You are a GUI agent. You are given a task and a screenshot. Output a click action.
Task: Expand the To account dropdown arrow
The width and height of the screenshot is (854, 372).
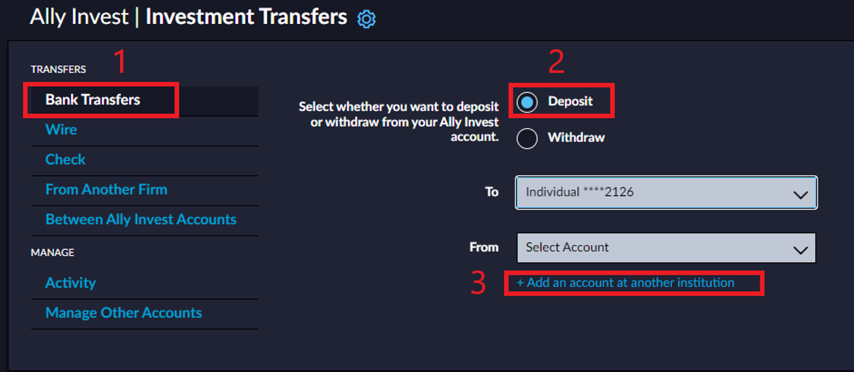801,195
